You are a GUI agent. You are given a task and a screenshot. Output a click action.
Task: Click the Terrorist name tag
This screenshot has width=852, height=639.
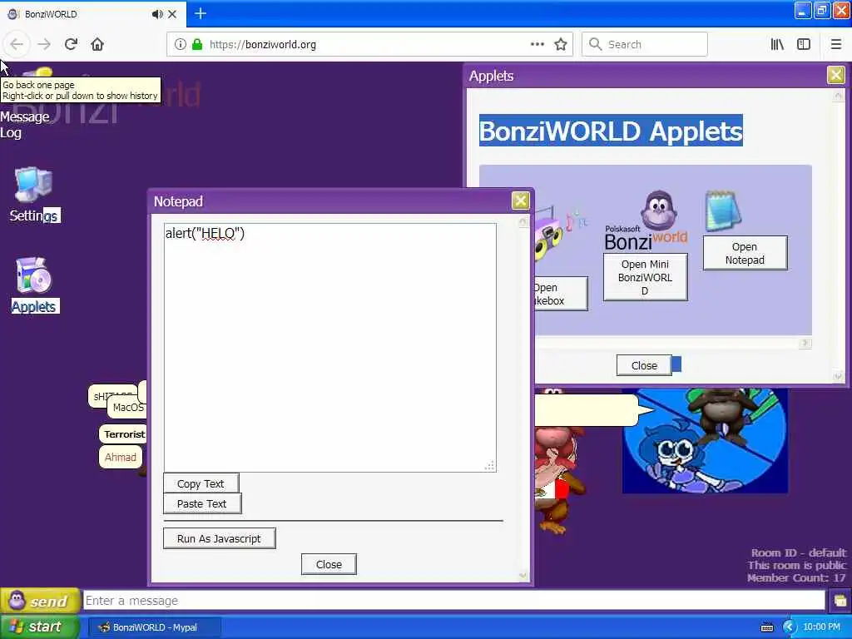124,434
